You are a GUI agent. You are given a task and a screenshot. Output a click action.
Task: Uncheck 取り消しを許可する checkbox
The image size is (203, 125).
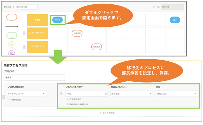[68, 104]
